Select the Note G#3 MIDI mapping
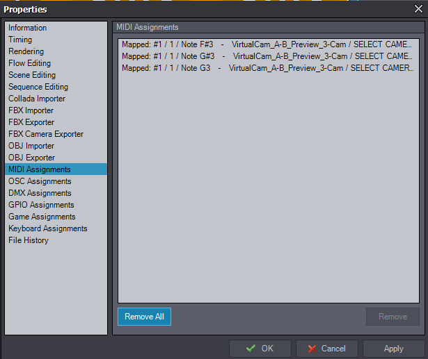Viewport: 428px width, 359px height. [x=268, y=56]
